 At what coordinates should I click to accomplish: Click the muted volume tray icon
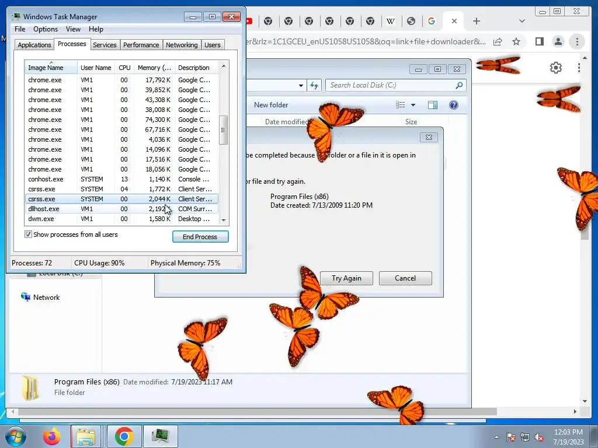(539, 437)
